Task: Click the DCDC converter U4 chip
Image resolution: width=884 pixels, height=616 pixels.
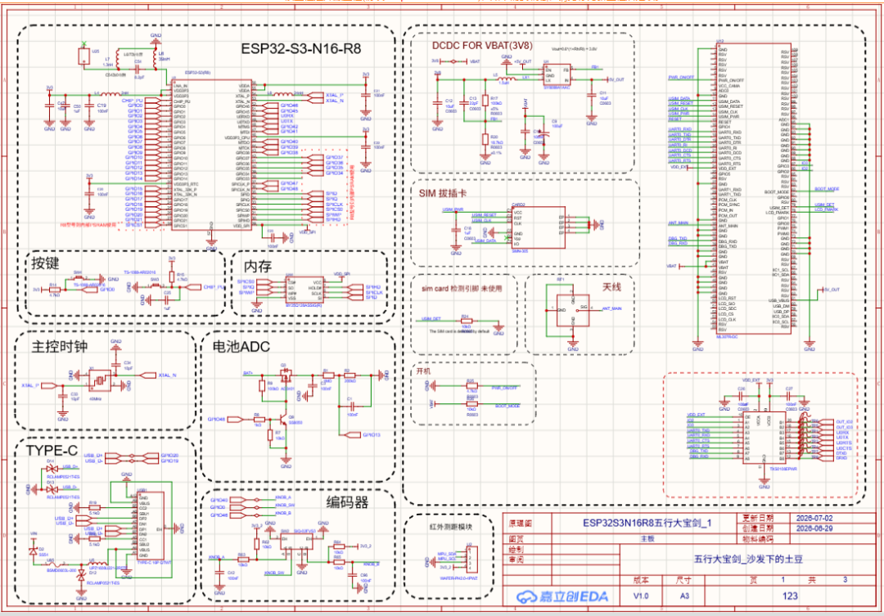Action: pyautogui.click(x=557, y=74)
